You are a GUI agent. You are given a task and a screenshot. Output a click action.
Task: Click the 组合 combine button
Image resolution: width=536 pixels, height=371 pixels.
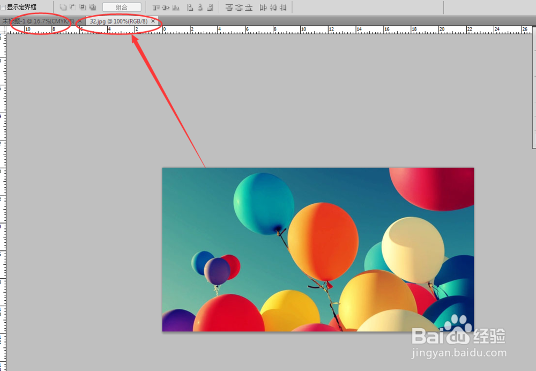pos(122,7)
